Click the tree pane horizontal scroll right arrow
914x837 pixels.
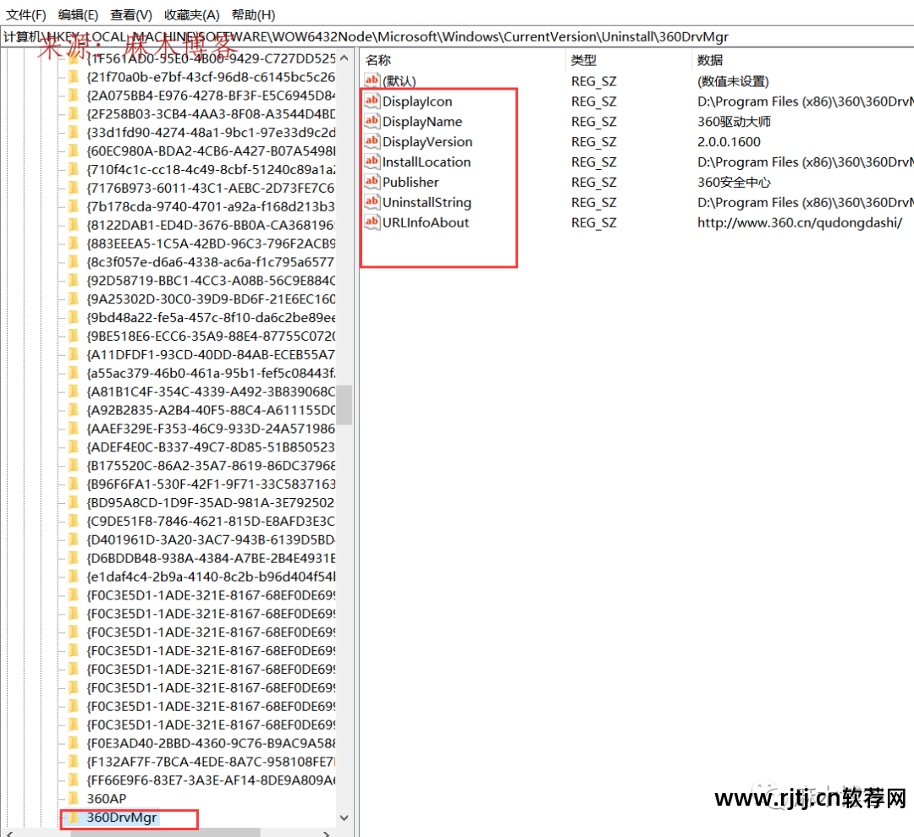click(327, 834)
